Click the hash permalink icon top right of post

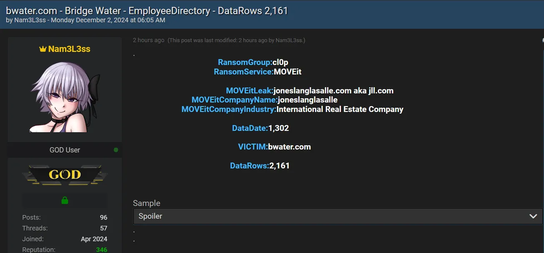[x=542, y=40]
